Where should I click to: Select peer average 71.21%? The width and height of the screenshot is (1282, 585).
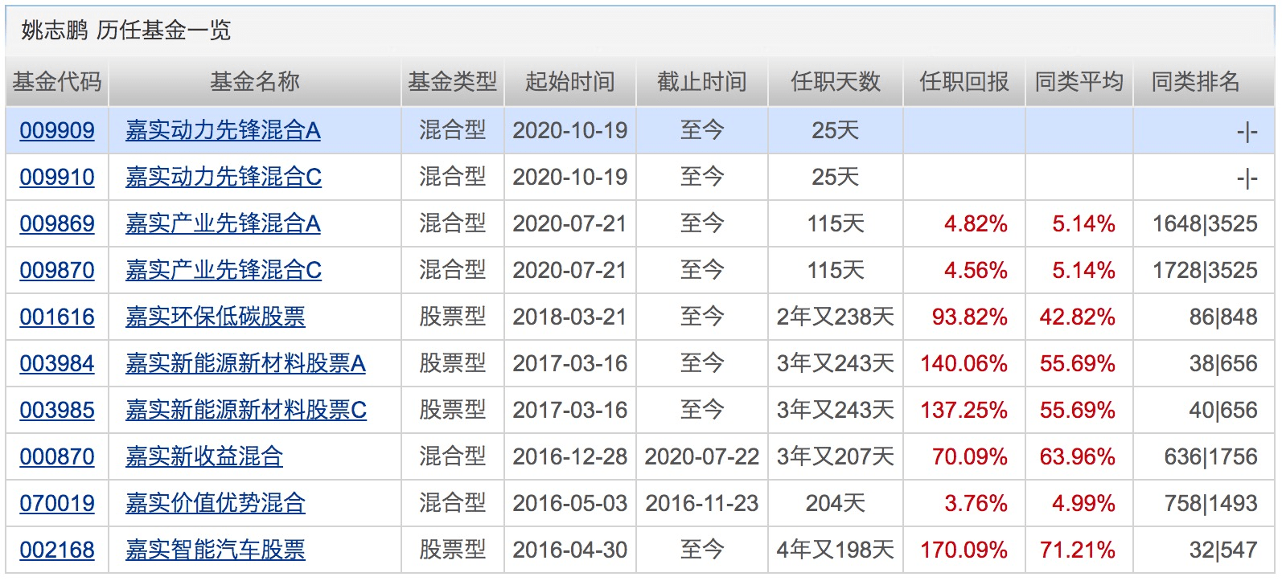pyautogui.click(x=1078, y=550)
